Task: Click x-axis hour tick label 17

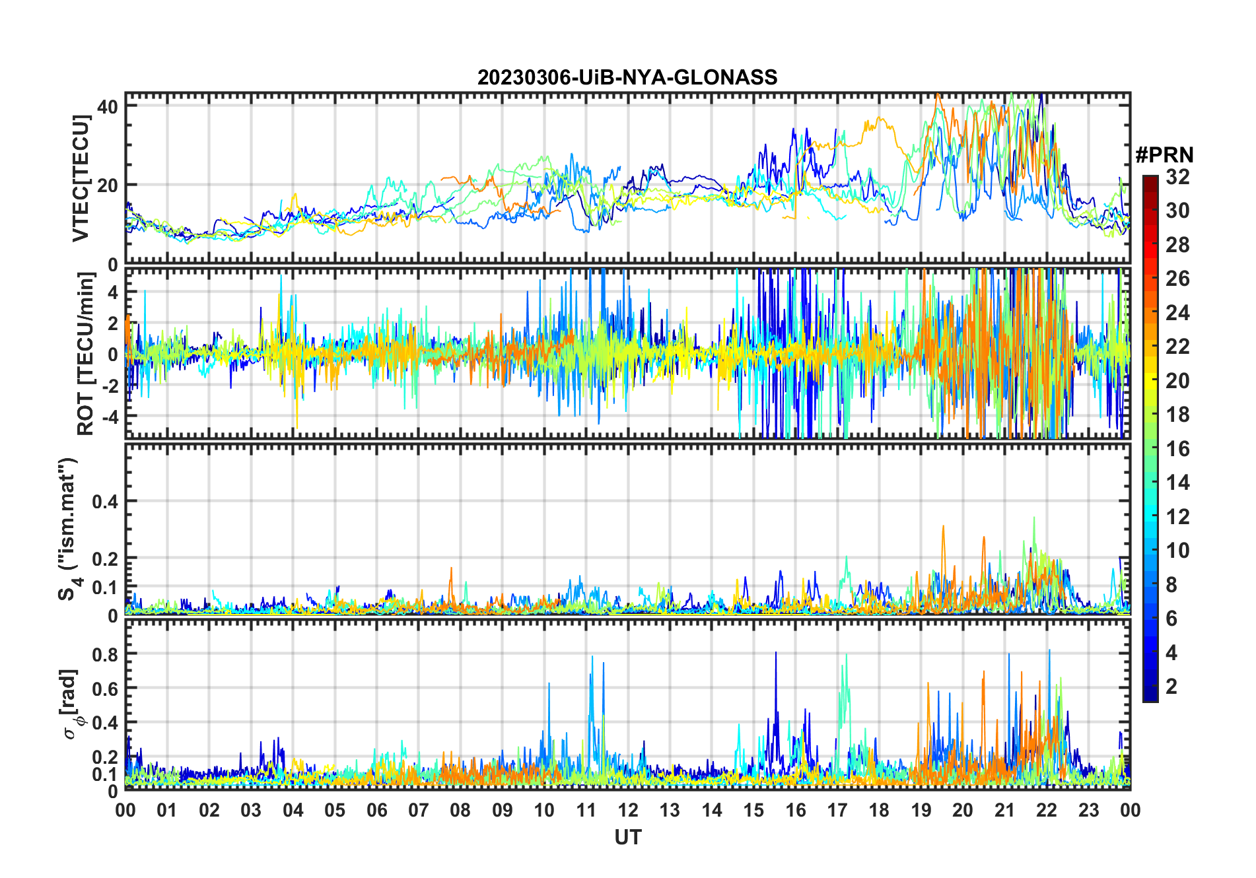Action: point(837,810)
